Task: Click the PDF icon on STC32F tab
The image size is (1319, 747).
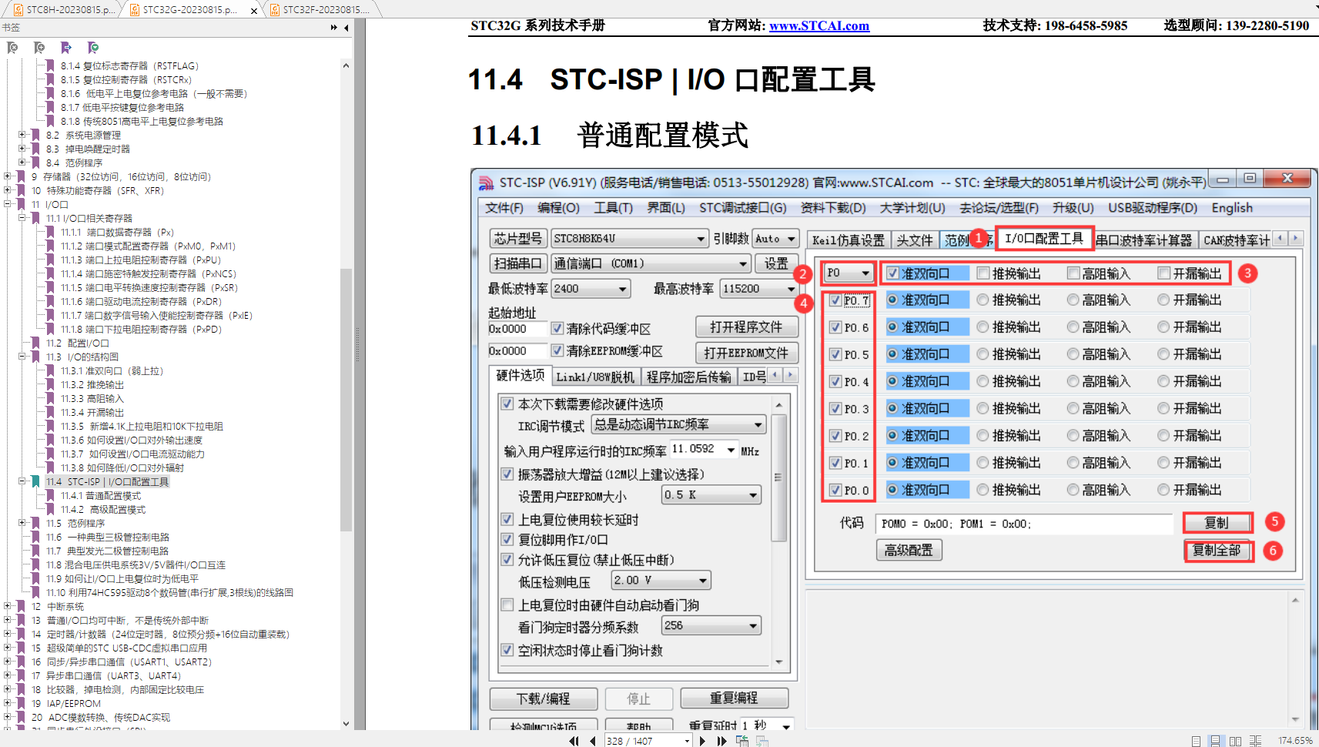Action: [x=275, y=10]
